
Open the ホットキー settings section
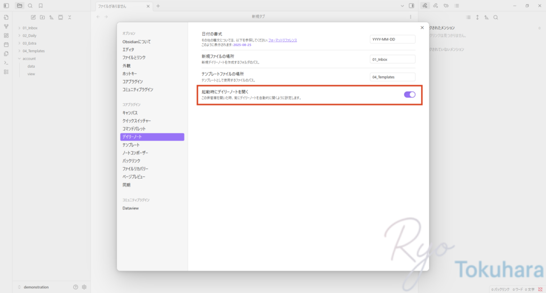[130, 74]
